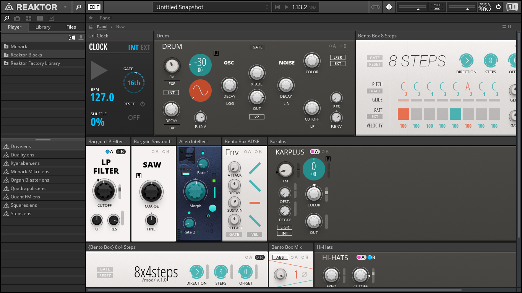
Task: Select modulation B on 8x4 Steps
Action: 260,257
